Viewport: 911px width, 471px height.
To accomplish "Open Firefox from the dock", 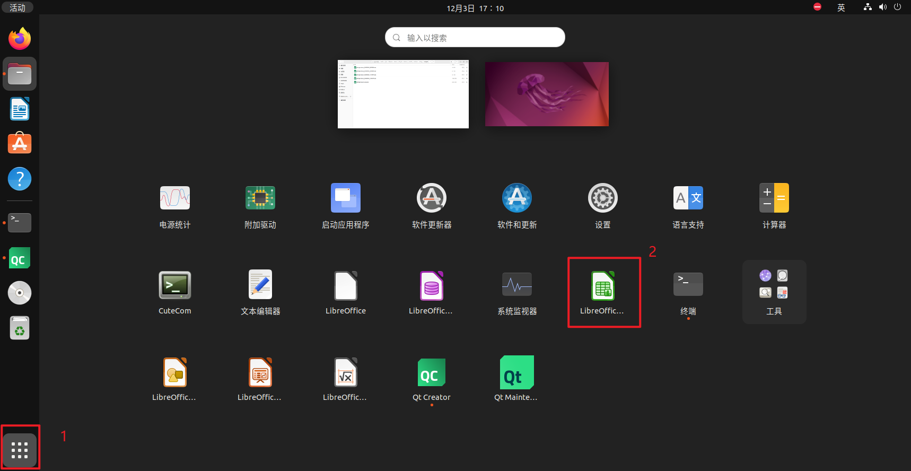I will [x=20, y=38].
